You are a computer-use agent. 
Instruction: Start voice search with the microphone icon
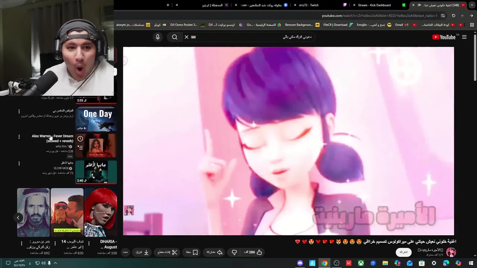158,37
